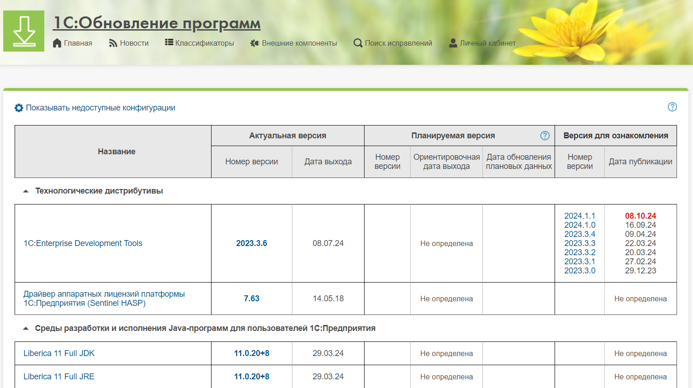Image resolution: width=693 pixels, height=388 pixels.
Task: Click the release date 08.07.24
Action: point(328,243)
